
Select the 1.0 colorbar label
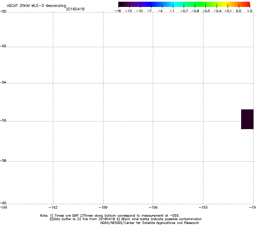point(250,11)
